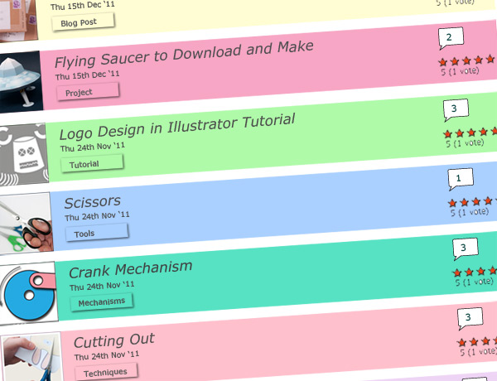Click the Tools category button
The height and width of the screenshot is (381, 497).
97,233
